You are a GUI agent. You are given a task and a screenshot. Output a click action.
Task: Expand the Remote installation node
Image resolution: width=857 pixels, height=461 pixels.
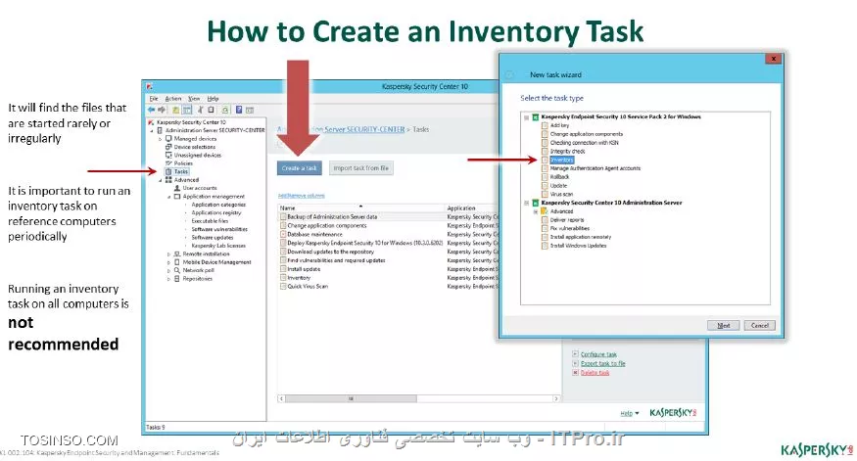coord(168,254)
